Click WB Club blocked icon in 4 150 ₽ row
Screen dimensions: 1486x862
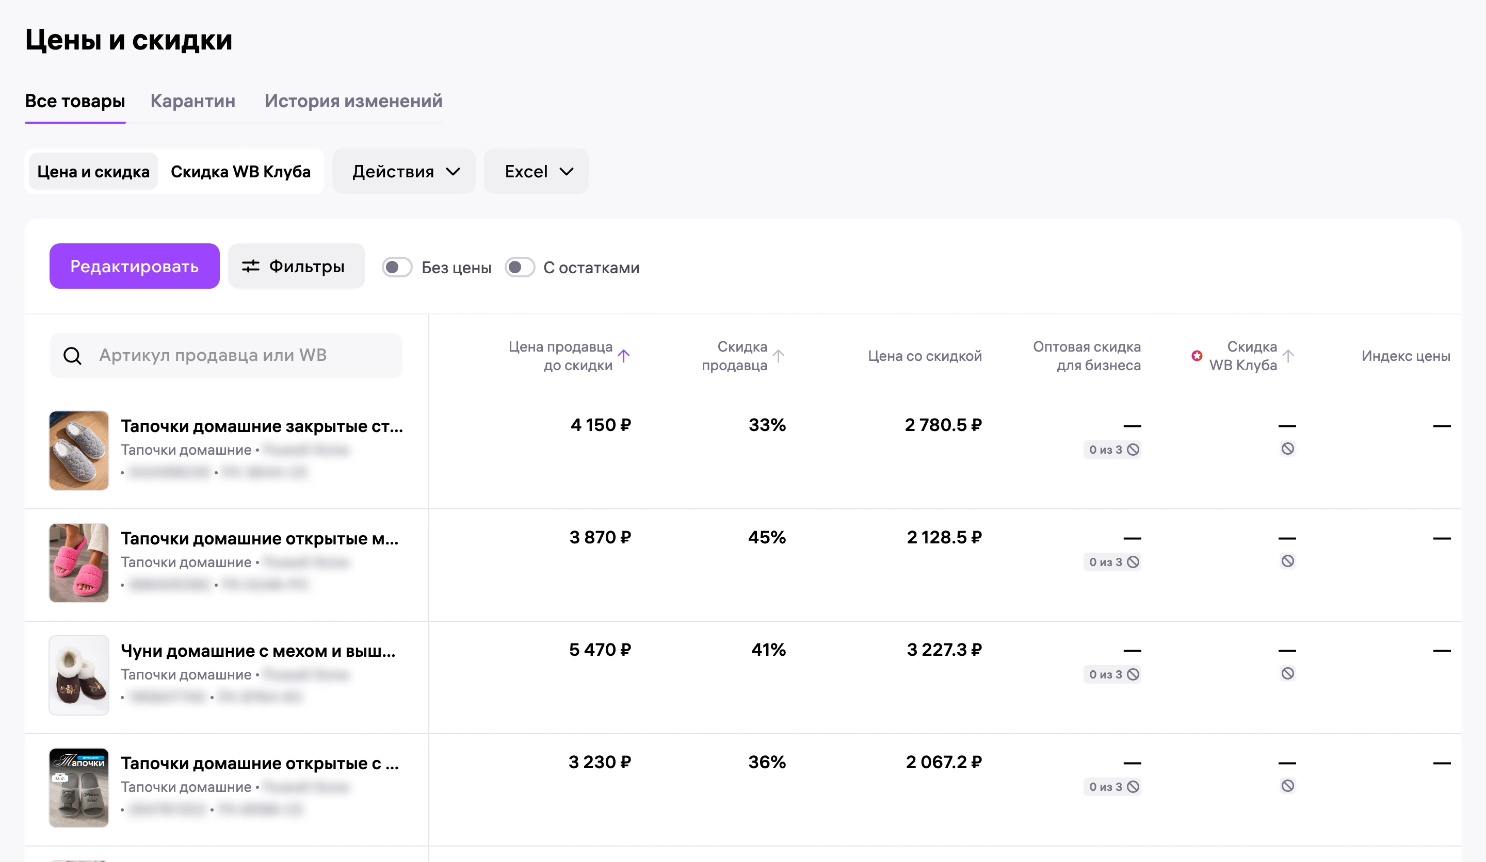tap(1288, 449)
